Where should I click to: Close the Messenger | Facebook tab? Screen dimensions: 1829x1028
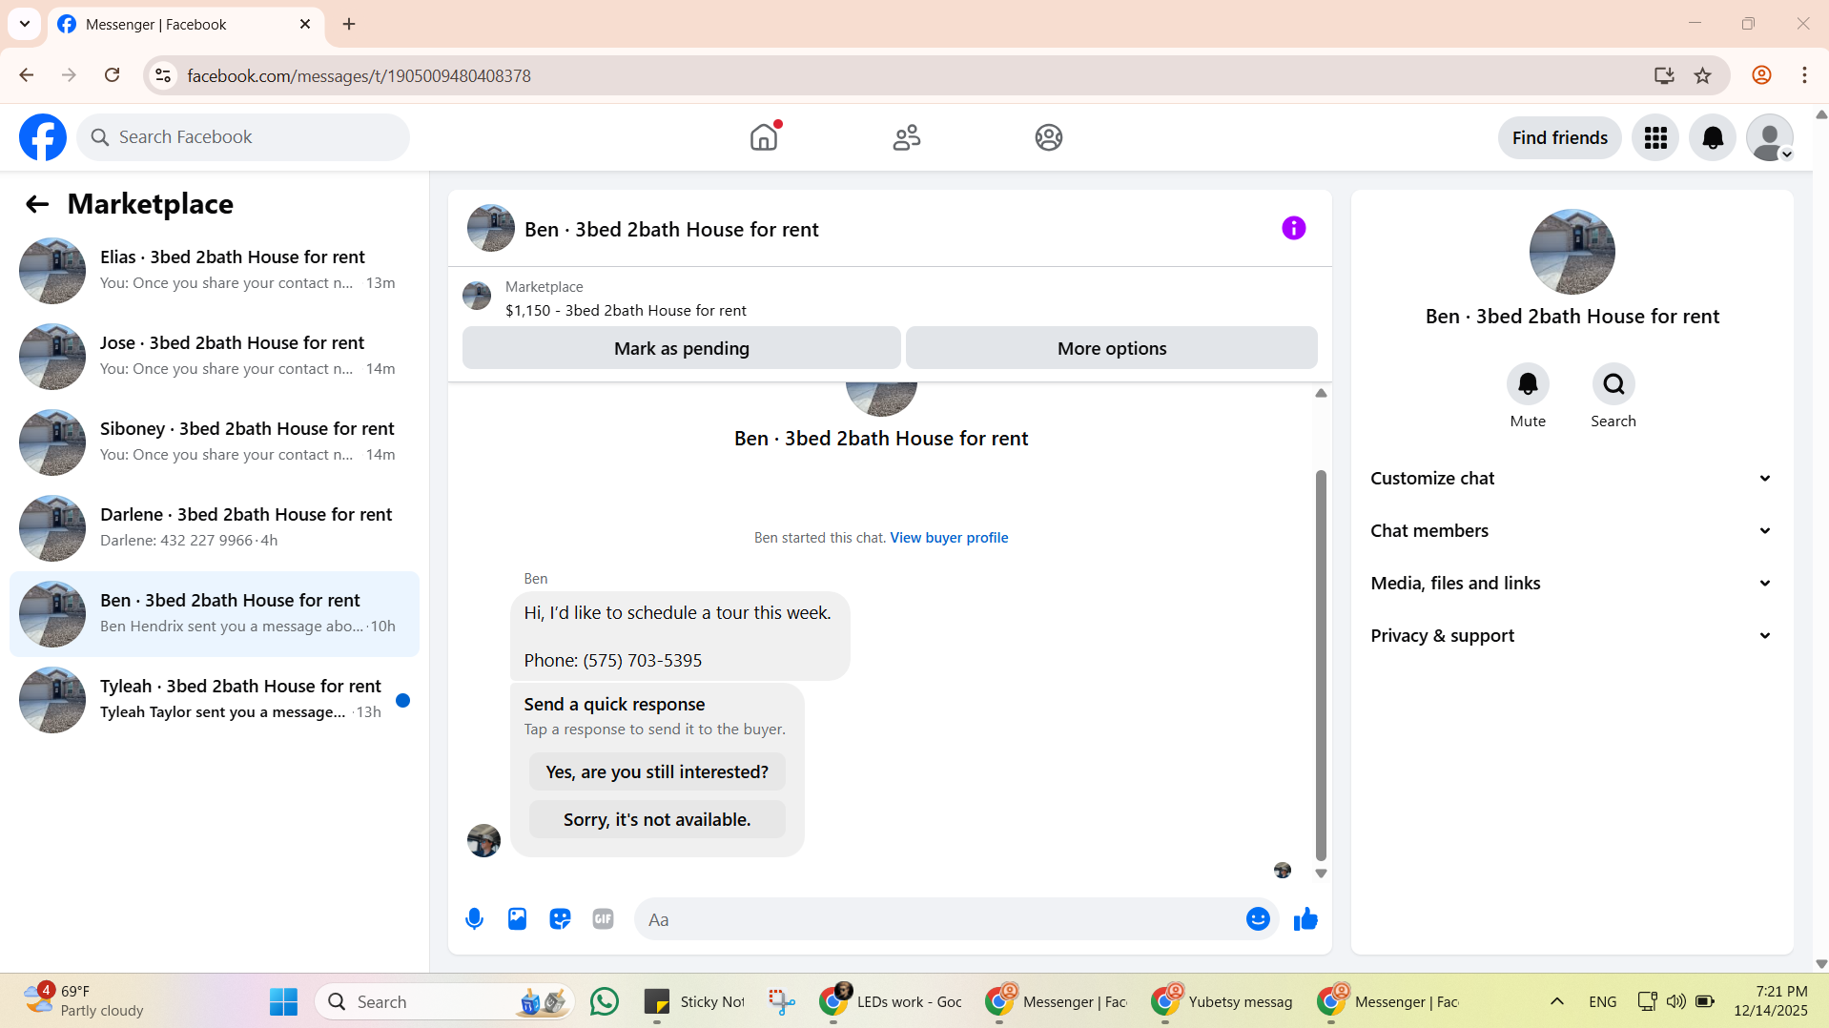[x=305, y=24]
